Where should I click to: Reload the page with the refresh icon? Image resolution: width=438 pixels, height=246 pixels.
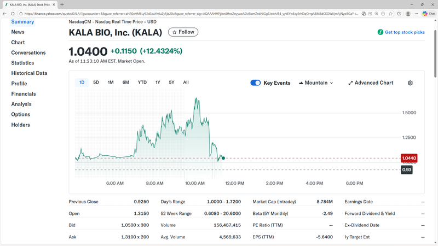point(13,13)
